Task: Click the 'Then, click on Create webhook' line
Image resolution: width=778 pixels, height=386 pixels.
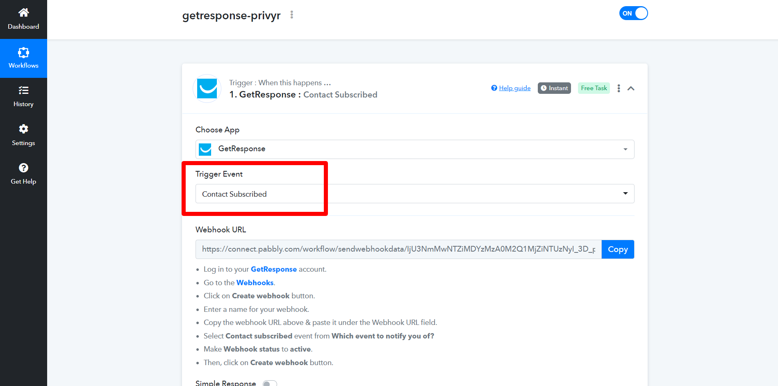Action: click(268, 363)
